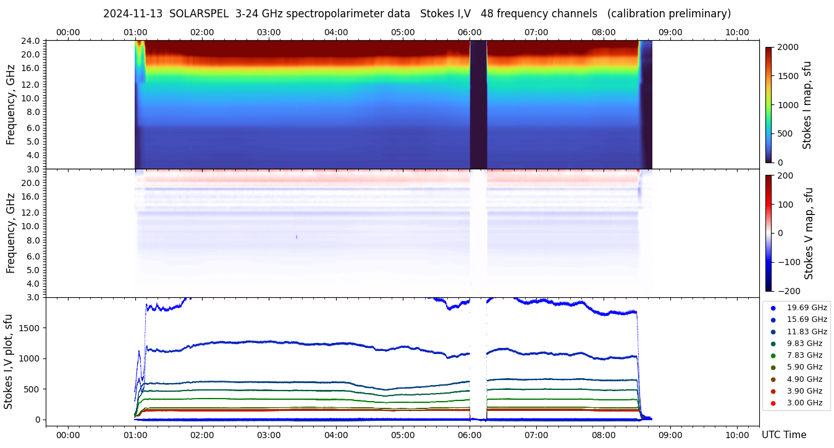
Task: Click the 11.83 GHz legend marker dot
Action: point(773,332)
